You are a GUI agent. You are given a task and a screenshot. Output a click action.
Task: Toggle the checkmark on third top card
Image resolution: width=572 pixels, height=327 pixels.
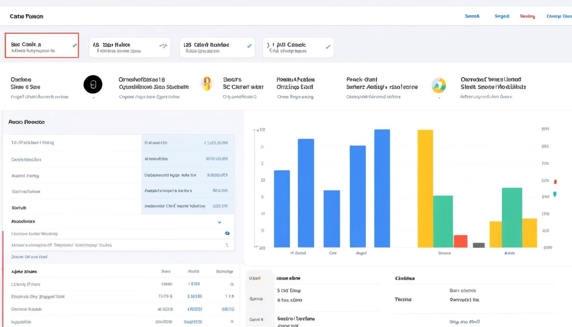click(x=249, y=46)
